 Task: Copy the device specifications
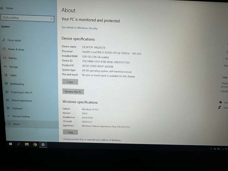coord(70,82)
